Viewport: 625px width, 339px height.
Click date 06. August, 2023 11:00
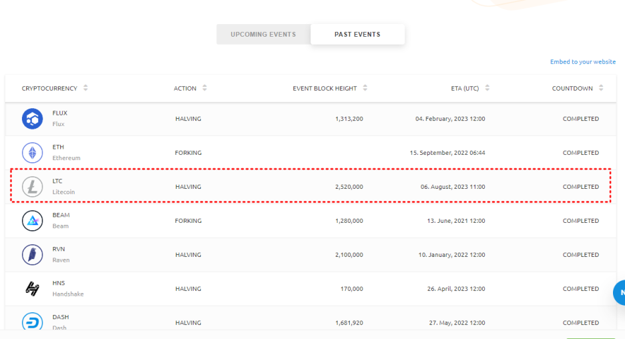tap(453, 186)
